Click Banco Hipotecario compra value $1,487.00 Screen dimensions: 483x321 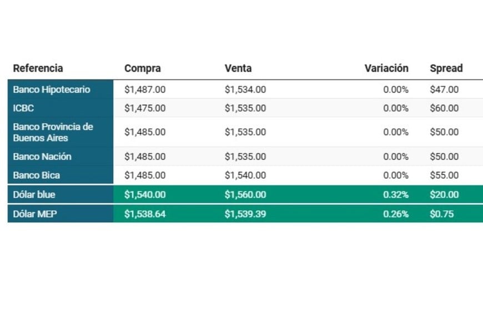[x=145, y=89]
